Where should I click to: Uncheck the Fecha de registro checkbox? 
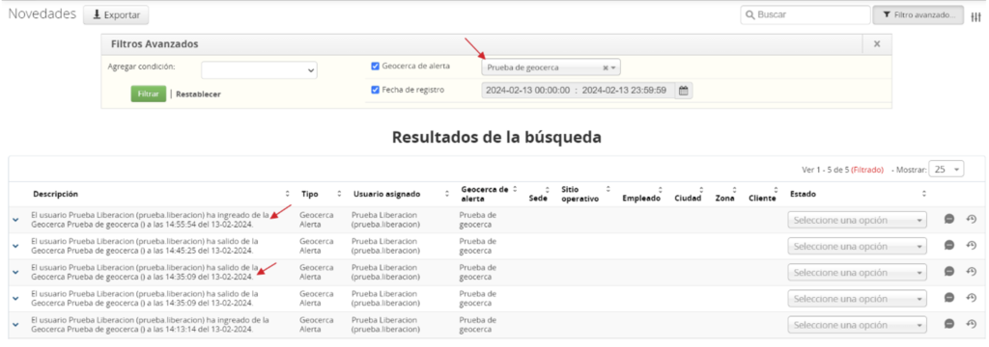(x=376, y=90)
